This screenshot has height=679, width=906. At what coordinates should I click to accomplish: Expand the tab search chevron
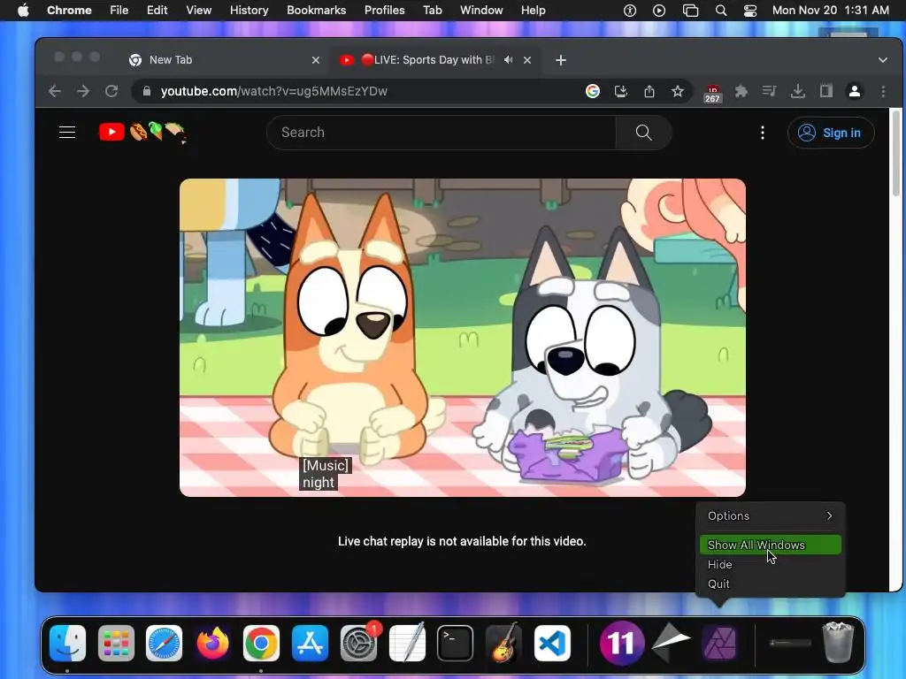883,60
